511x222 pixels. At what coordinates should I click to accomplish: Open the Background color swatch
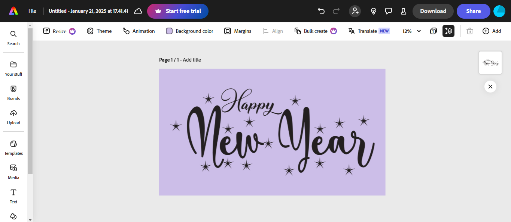[189, 31]
